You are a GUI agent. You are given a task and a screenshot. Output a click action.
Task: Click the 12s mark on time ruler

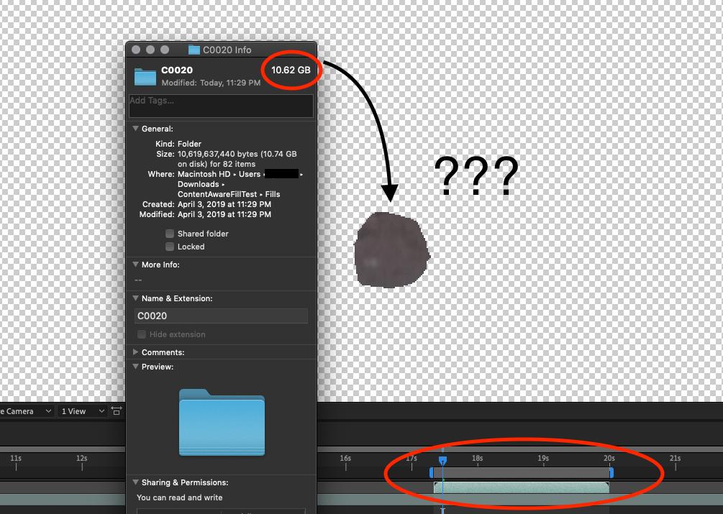(x=81, y=458)
